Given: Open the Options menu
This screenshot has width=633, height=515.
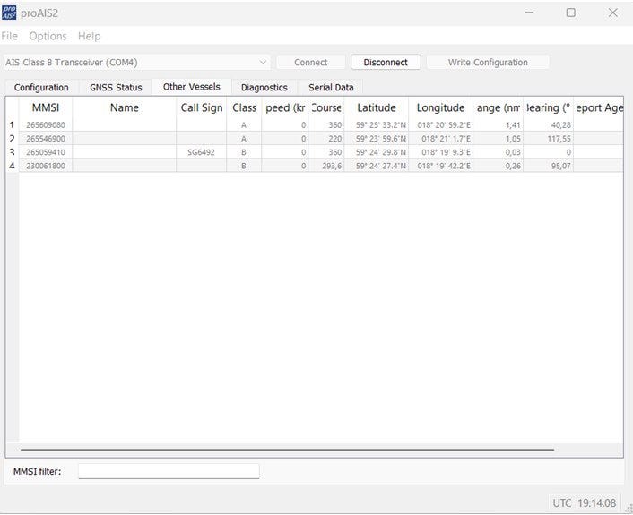Looking at the screenshot, I should [x=48, y=36].
